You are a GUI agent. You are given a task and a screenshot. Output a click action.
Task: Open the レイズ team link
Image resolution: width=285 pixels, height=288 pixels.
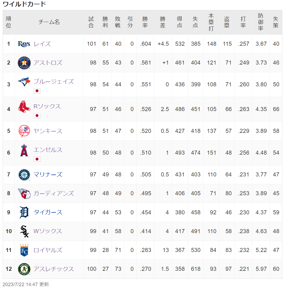pyautogui.click(x=42, y=44)
